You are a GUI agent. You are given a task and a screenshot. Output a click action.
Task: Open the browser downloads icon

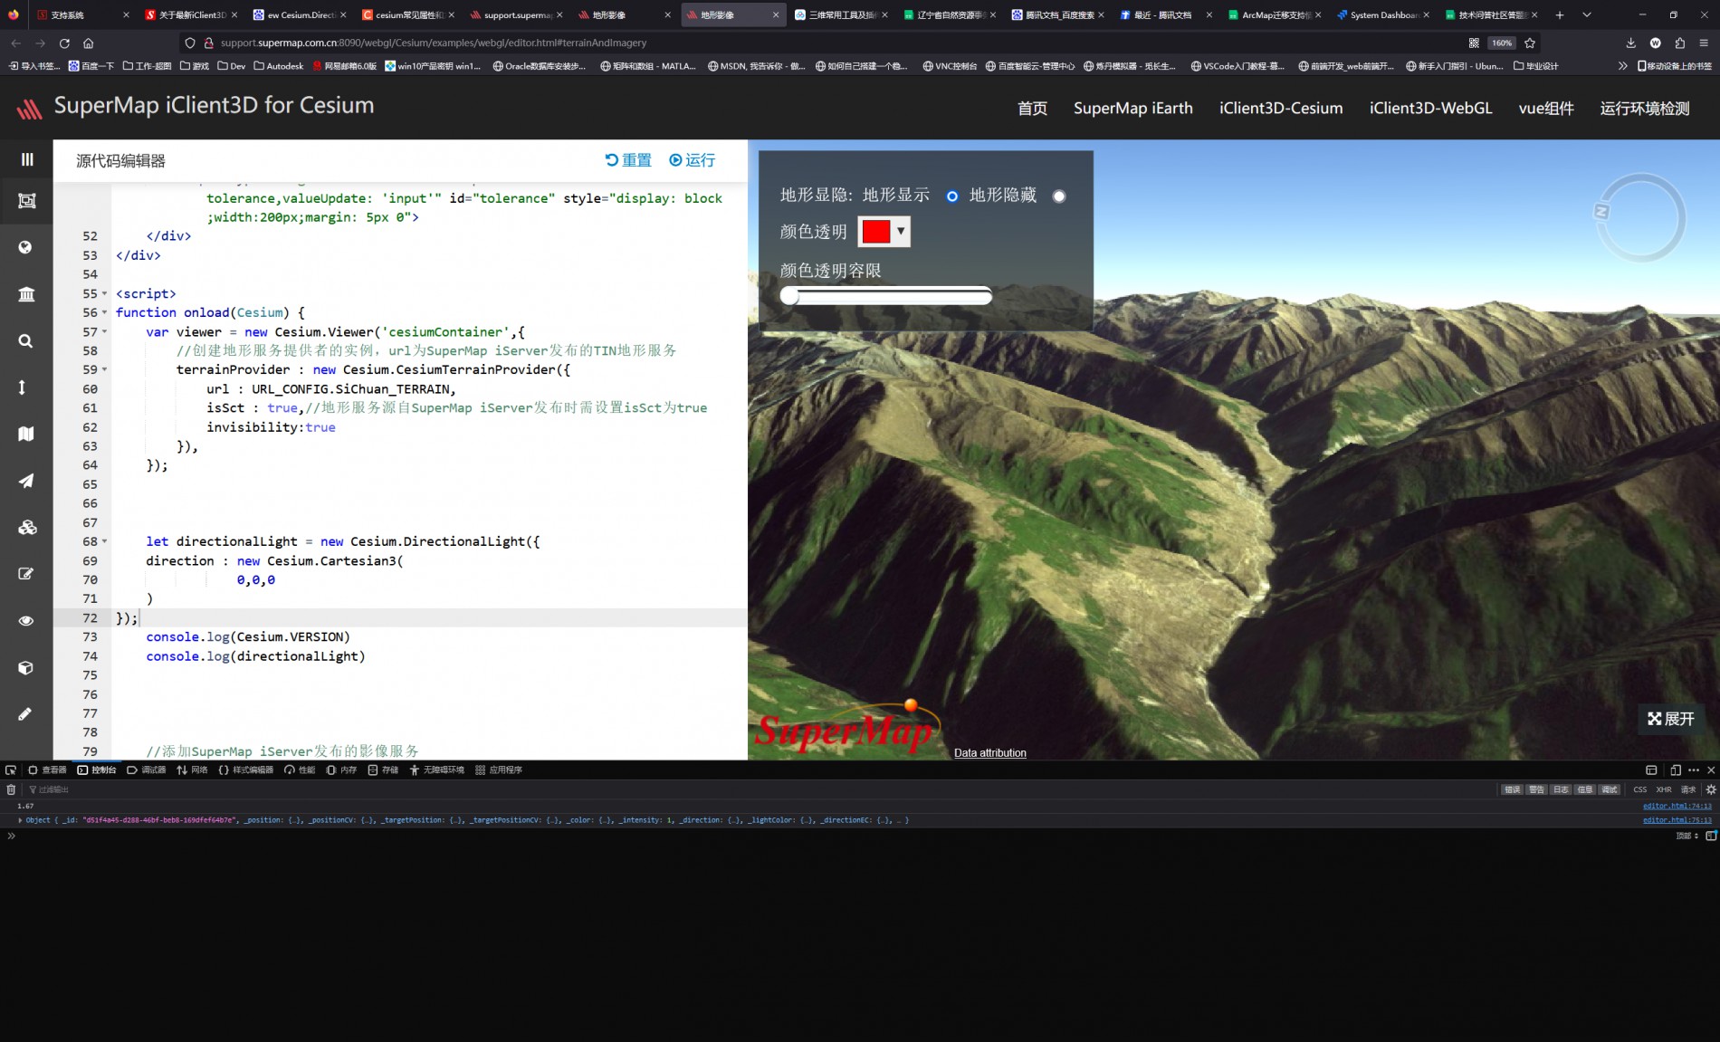(x=1630, y=43)
